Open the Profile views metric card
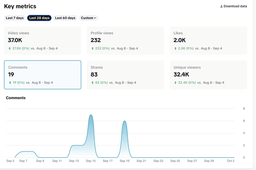Image resolution: width=256 pixels, height=170 pixels. [126, 41]
